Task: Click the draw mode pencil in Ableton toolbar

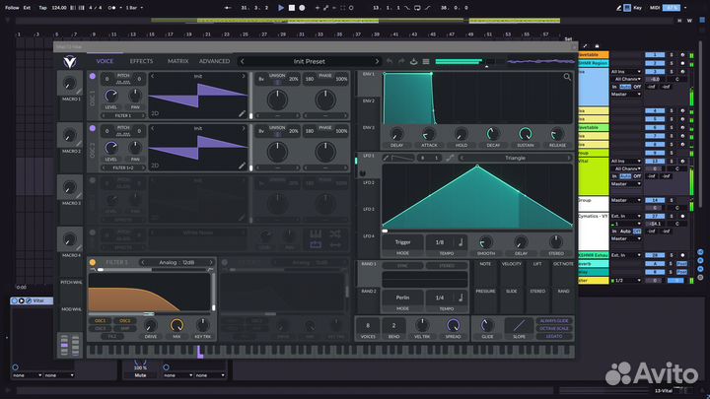Action: click(x=618, y=8)
